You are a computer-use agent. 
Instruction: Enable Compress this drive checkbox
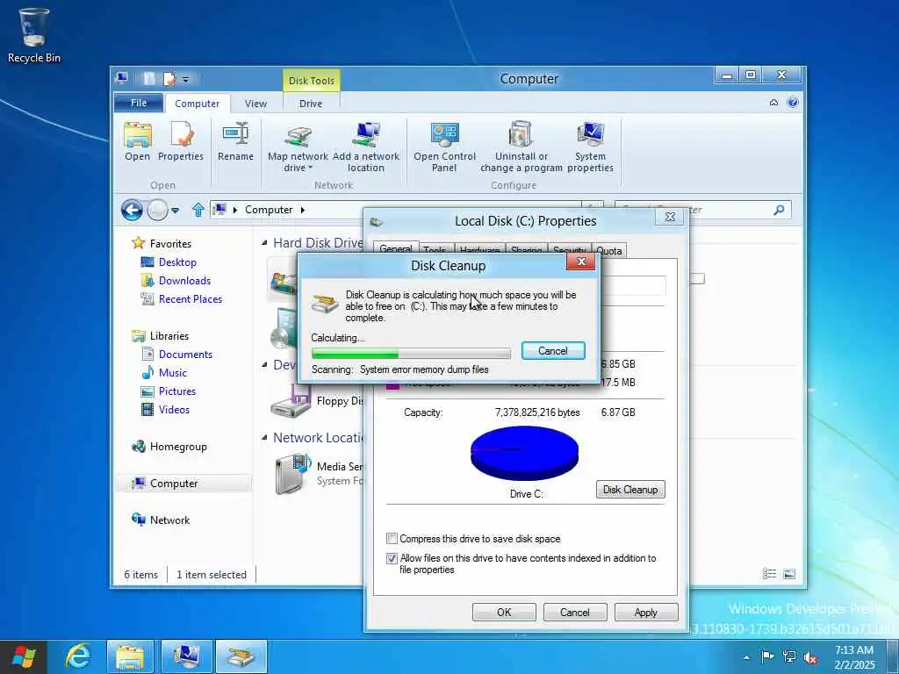tap(392, 539)
